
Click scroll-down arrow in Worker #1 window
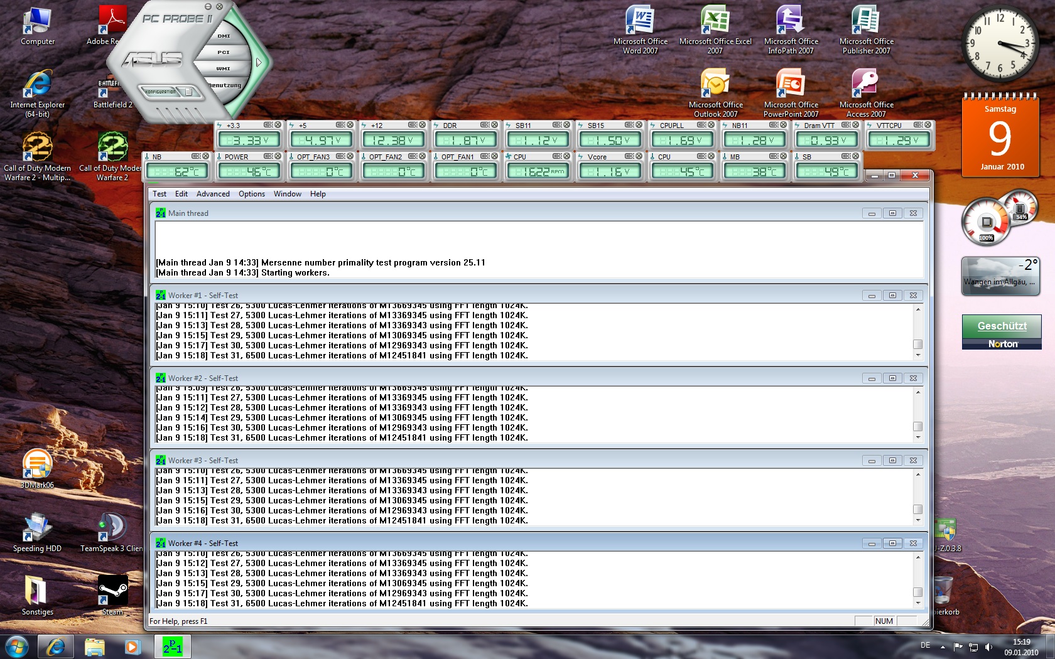917,355
